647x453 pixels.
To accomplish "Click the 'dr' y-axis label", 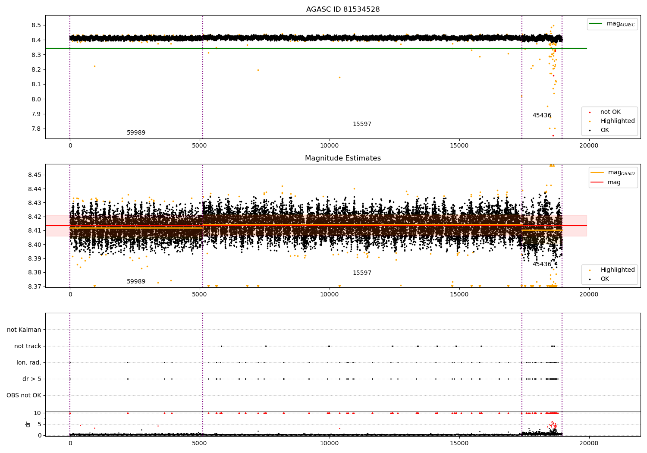I will 28,424.
